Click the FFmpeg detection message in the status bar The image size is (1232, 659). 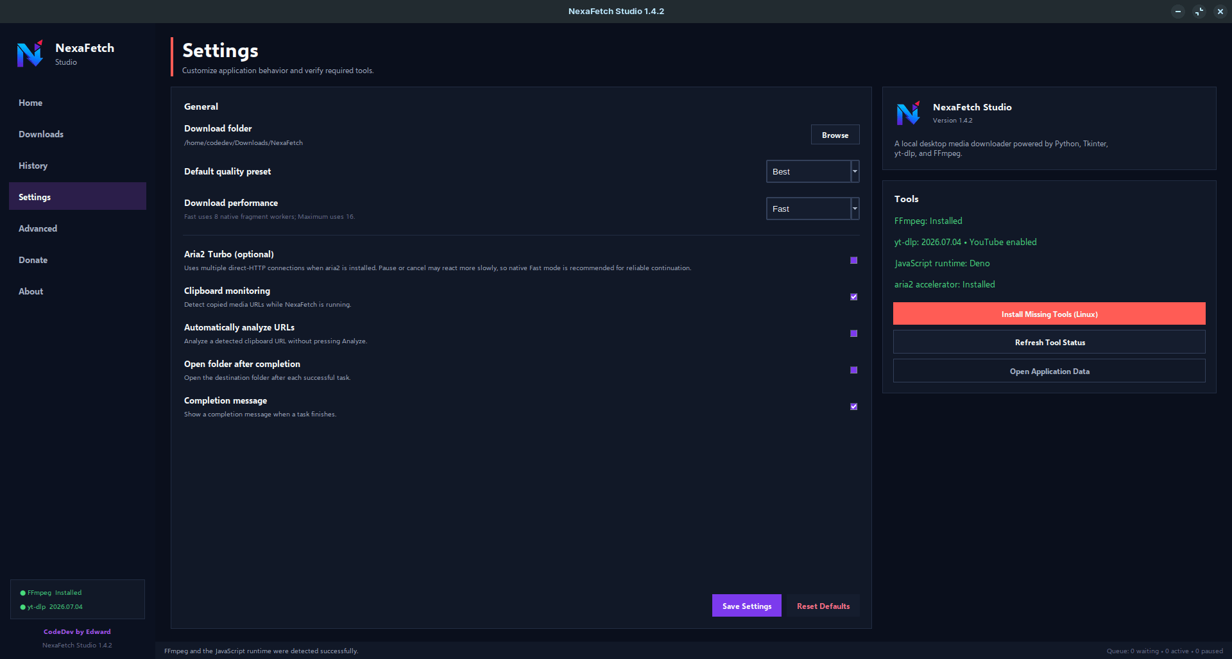(x=261, y=651)
